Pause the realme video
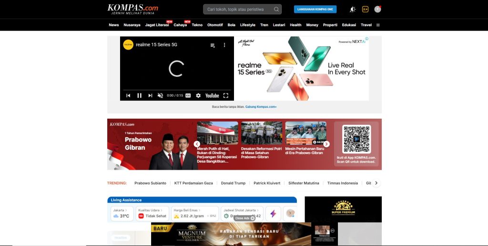This screenshot has width=488, height=246. pos(140,96)
